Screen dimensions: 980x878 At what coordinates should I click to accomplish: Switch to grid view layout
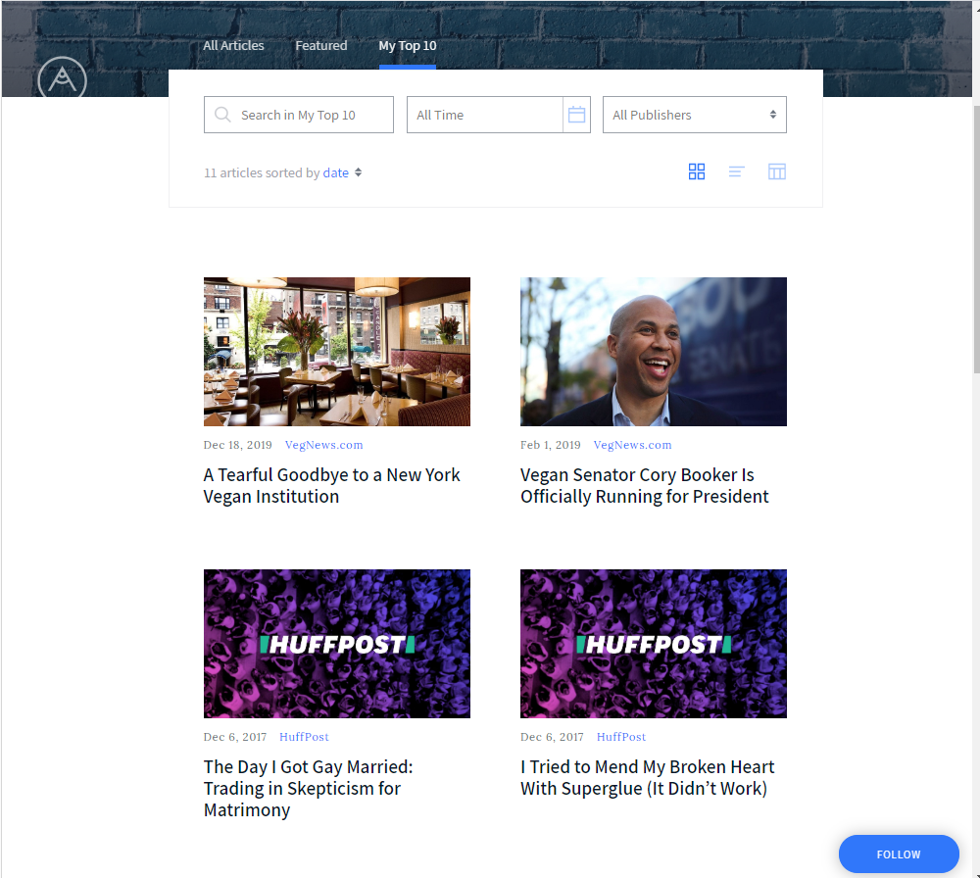coord(696,171)
